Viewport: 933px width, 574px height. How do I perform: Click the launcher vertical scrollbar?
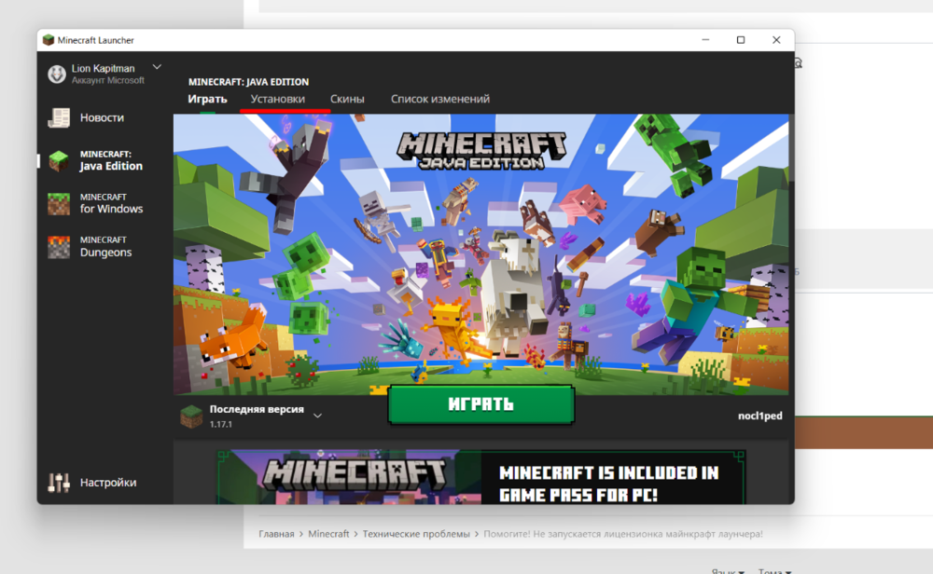(791, 148)
